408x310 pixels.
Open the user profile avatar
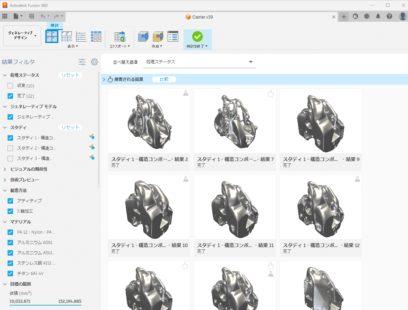coord(403,17)
